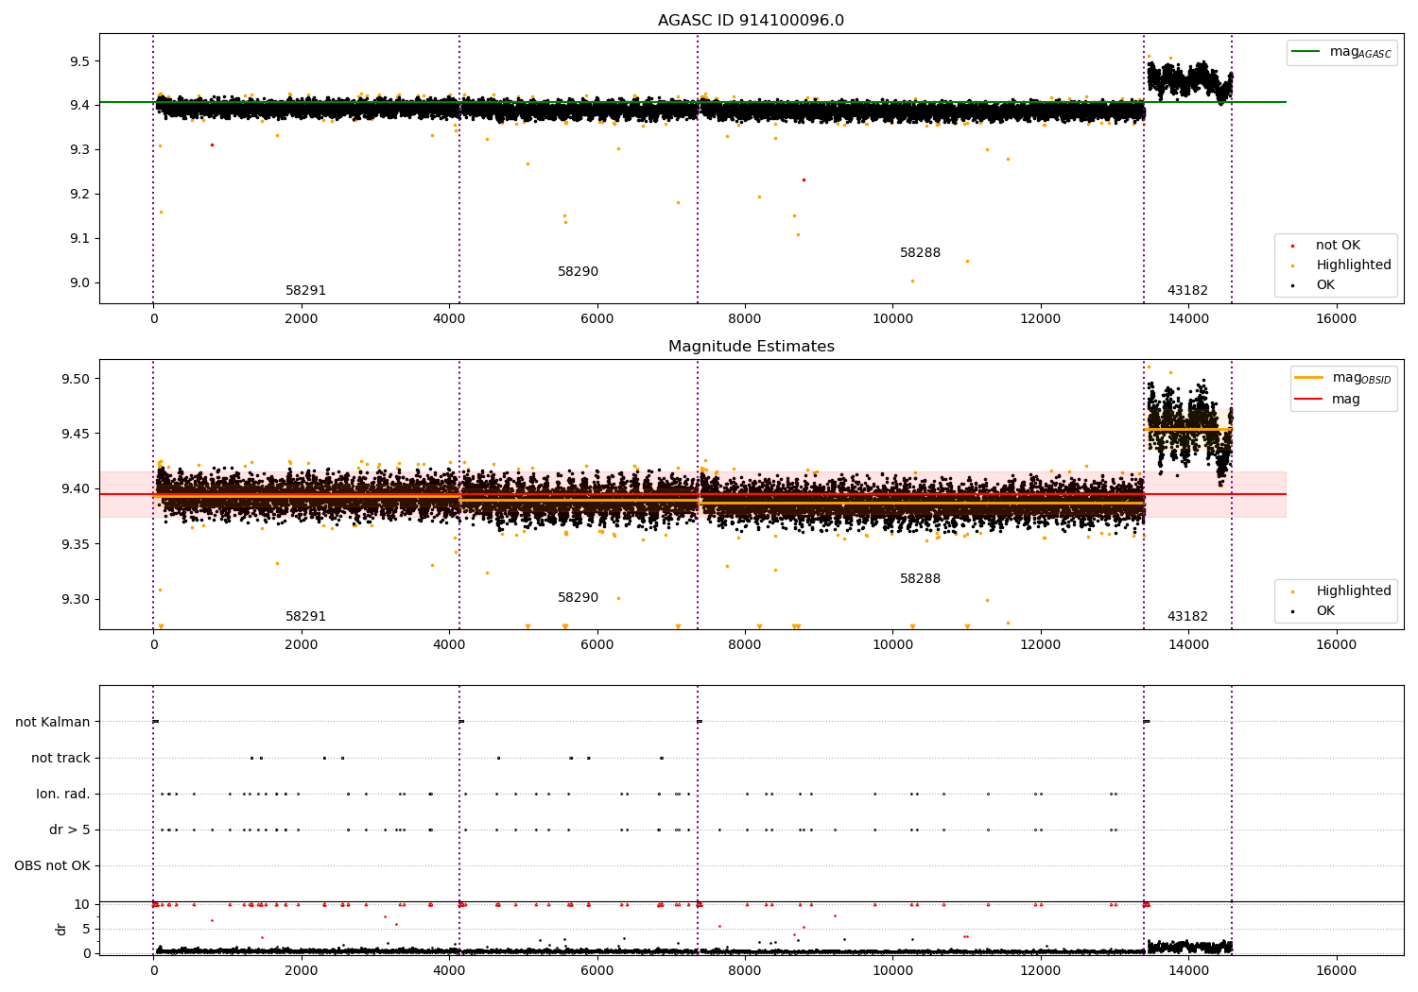Click the 16000 x-axis tick in the top plot

point(1336,319)
